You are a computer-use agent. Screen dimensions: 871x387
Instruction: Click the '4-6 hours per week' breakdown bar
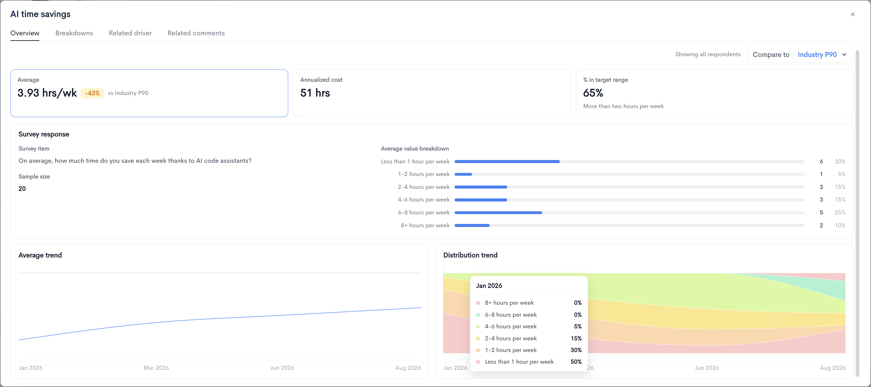tap(629, 200)
